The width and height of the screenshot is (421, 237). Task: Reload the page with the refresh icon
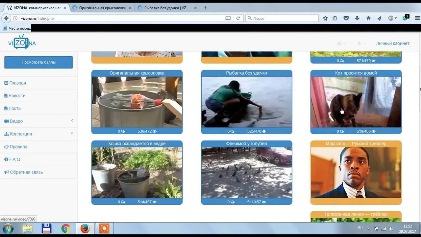tap(238, 18)
